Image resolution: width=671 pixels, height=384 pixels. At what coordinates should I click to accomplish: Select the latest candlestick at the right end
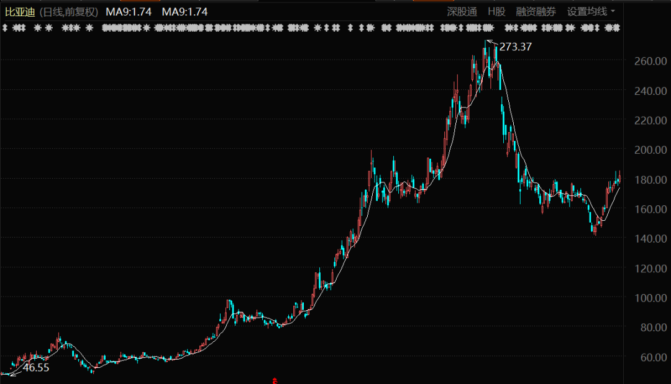click(x=619, y=179)
